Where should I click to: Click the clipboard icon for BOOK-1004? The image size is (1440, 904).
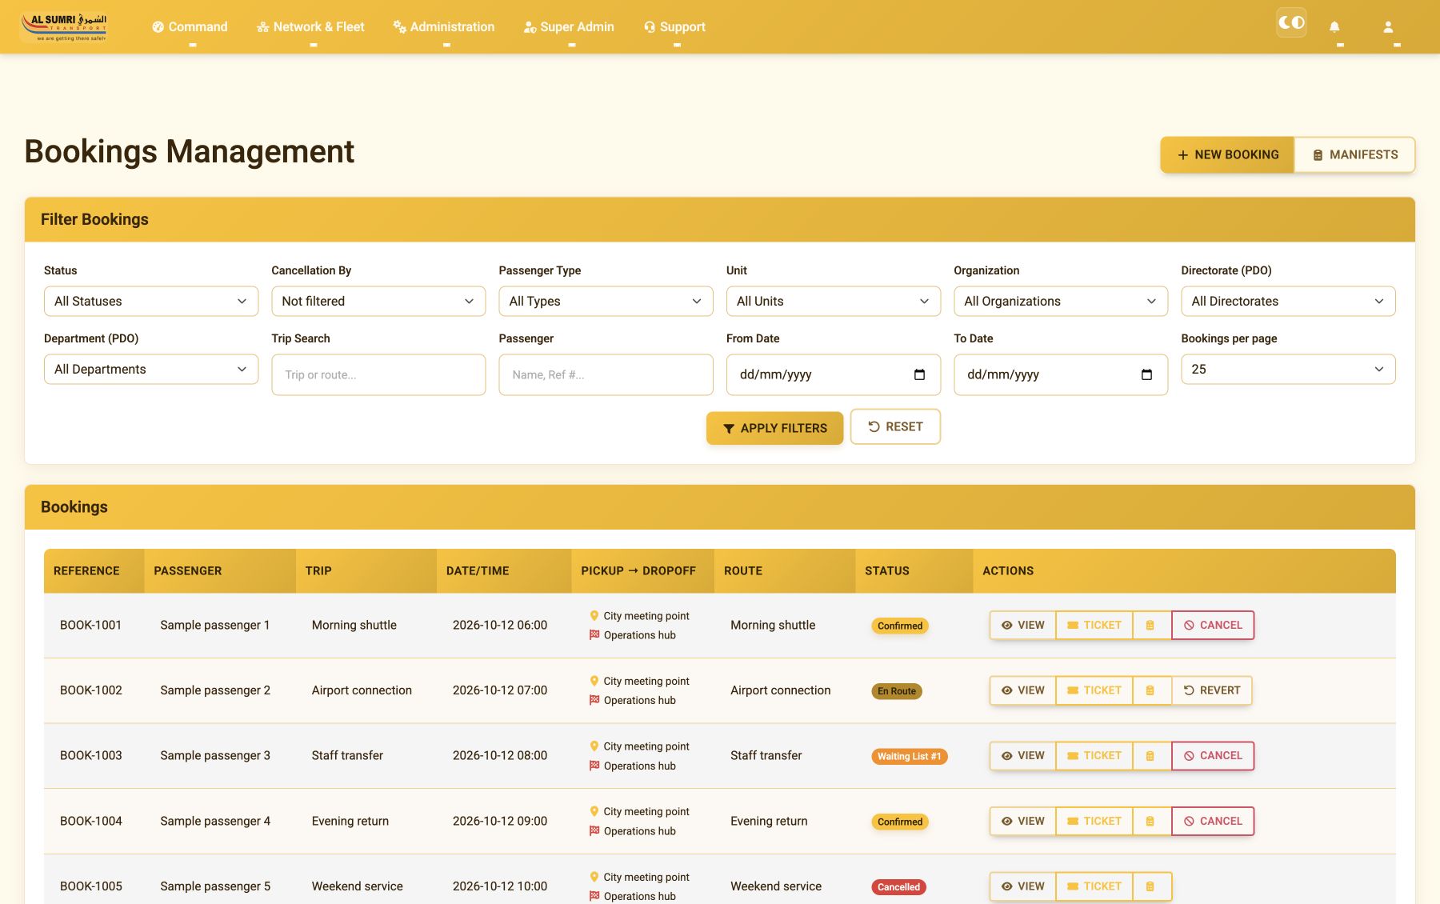click(1151, 821)
